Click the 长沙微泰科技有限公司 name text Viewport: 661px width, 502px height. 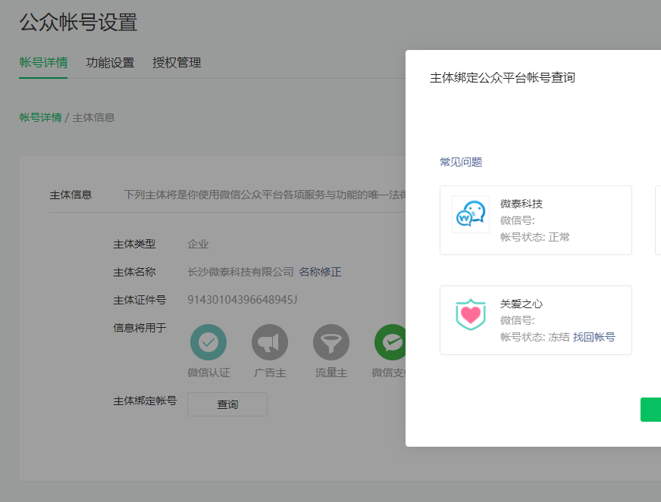(x=240, y=272)
